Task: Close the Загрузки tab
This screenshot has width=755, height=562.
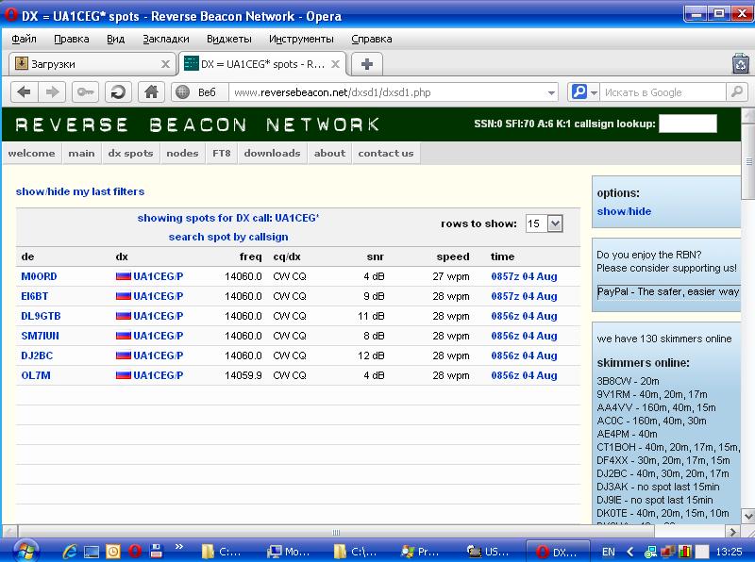Action: click(165, 64)
